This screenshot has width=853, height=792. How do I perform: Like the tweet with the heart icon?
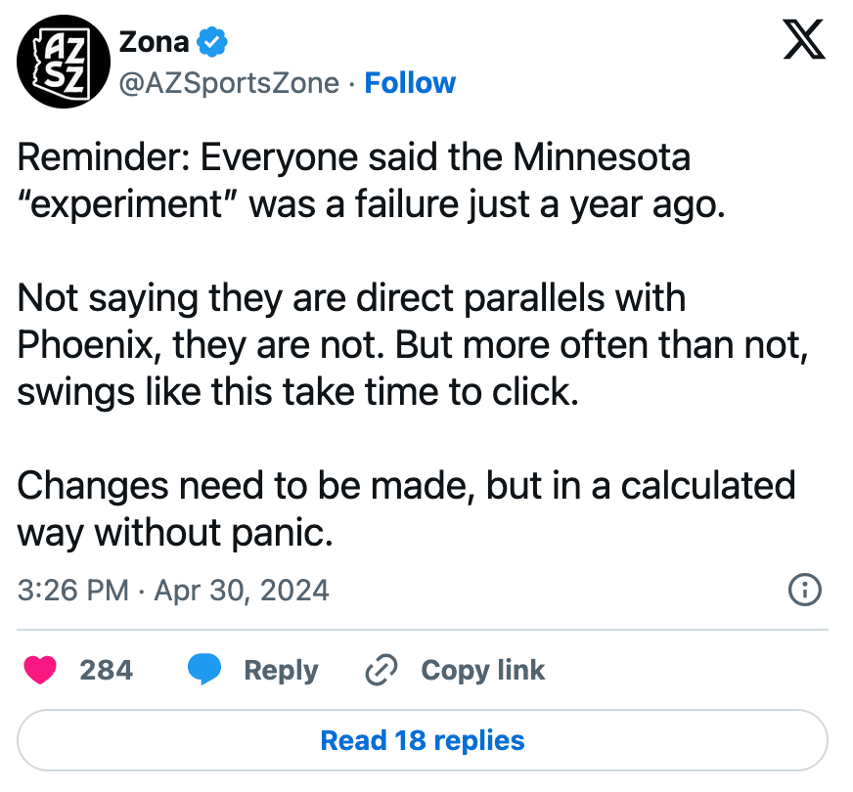[x=40, y=669]
